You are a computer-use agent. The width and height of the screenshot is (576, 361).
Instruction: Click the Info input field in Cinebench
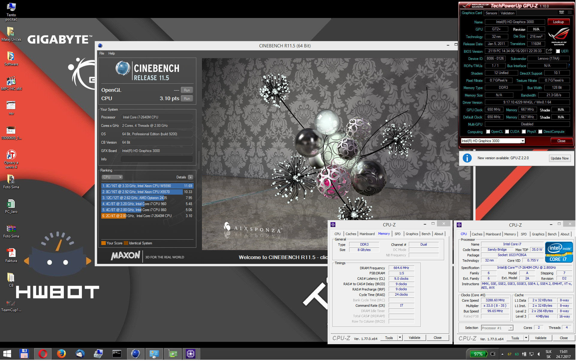coord(157,159)
